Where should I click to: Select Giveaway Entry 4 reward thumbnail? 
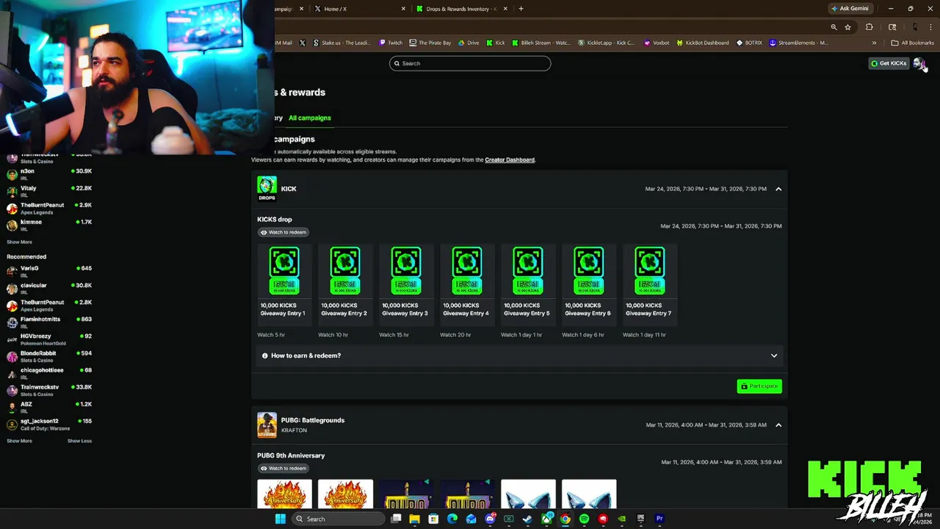pyautogui.click(x=467, y=270)
